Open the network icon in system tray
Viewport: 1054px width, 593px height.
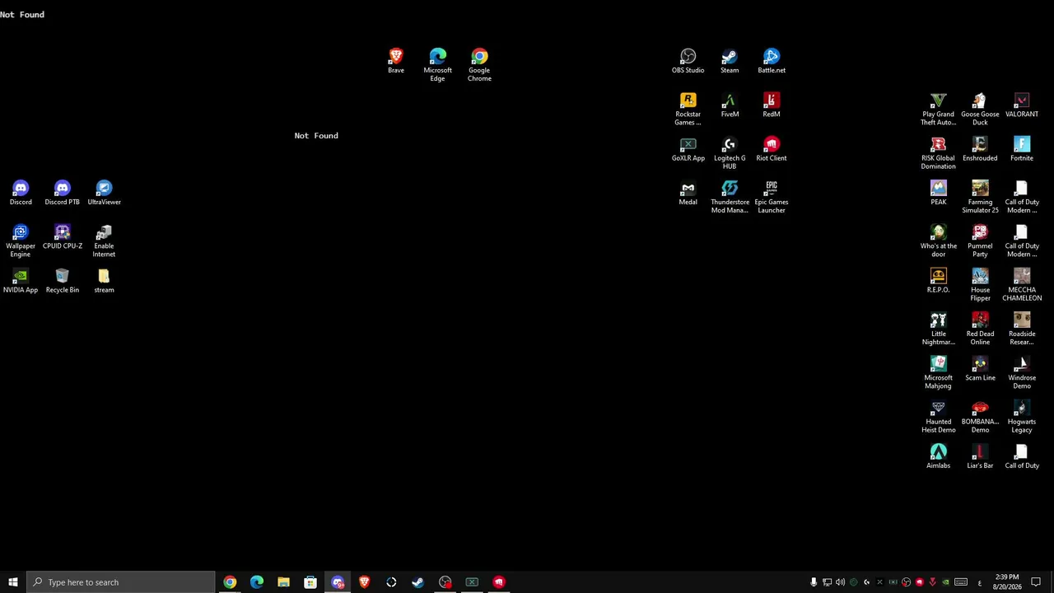pos(827,582)
